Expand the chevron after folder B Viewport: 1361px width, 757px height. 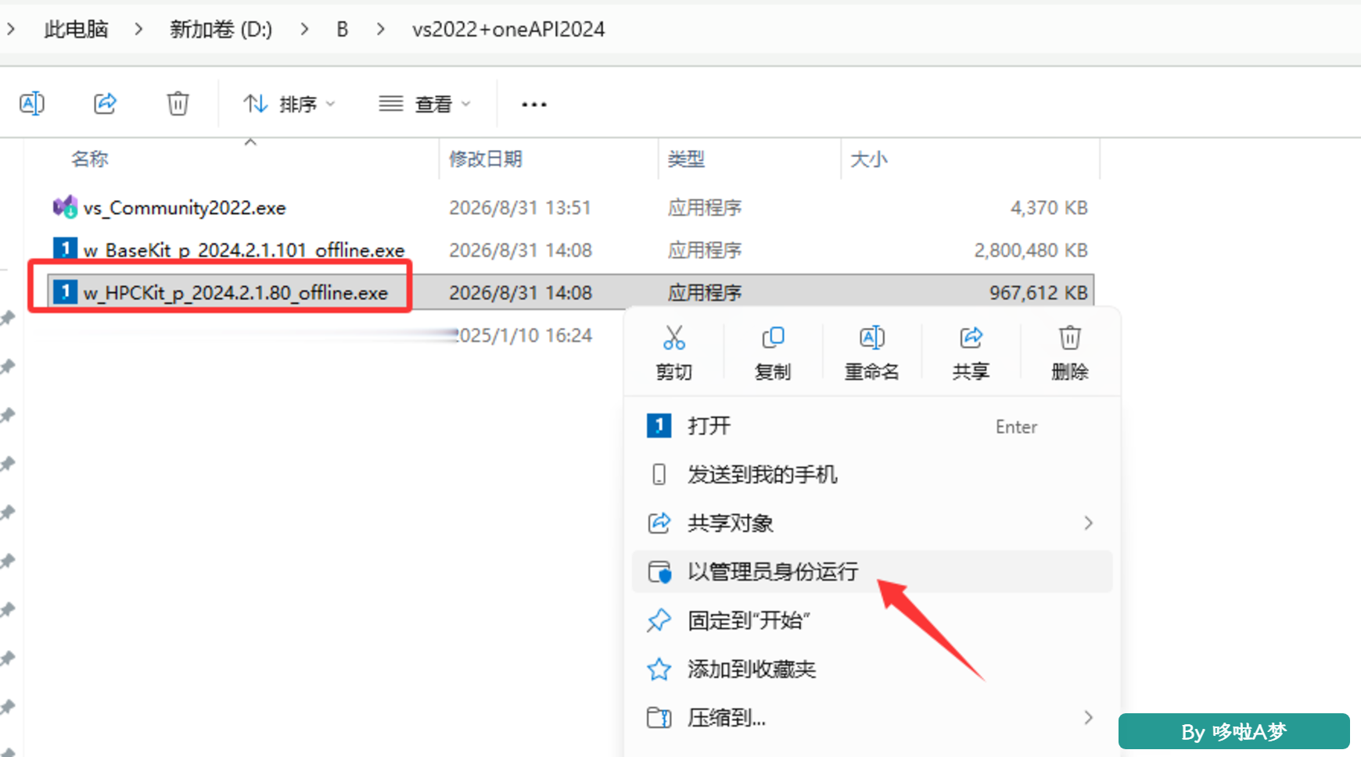(381, 30)
